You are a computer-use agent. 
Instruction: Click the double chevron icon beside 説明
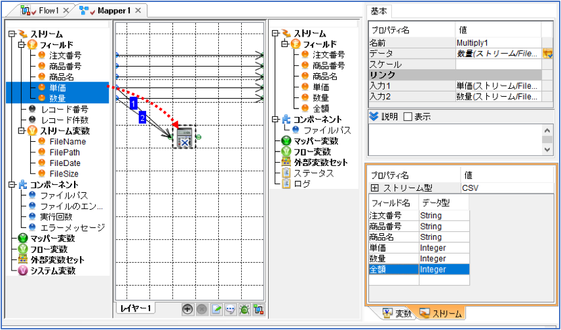374,117
